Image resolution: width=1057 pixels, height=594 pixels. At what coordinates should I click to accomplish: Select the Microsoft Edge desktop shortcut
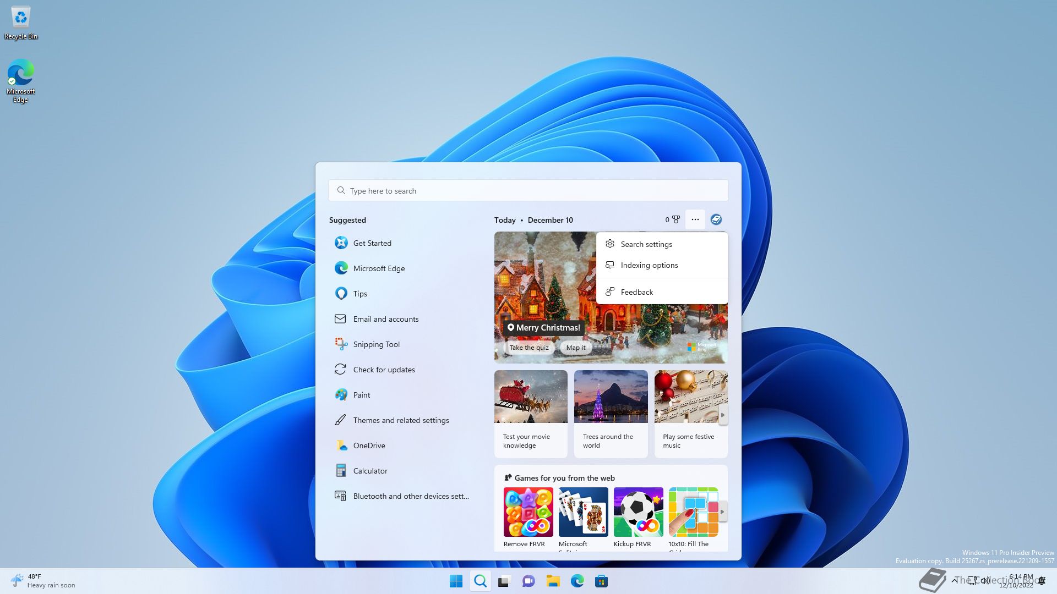(20, 81)
